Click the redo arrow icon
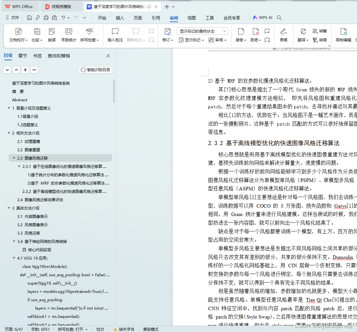 (x=76, y=18)
